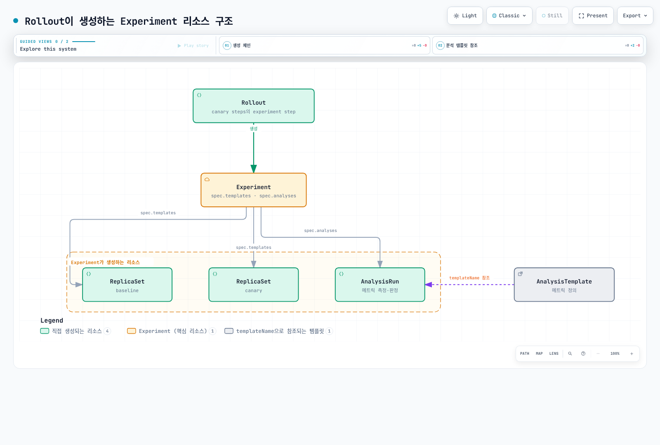Click the 생성 edge label
This screenshot has width=660, height=445.
coord(254,129)
